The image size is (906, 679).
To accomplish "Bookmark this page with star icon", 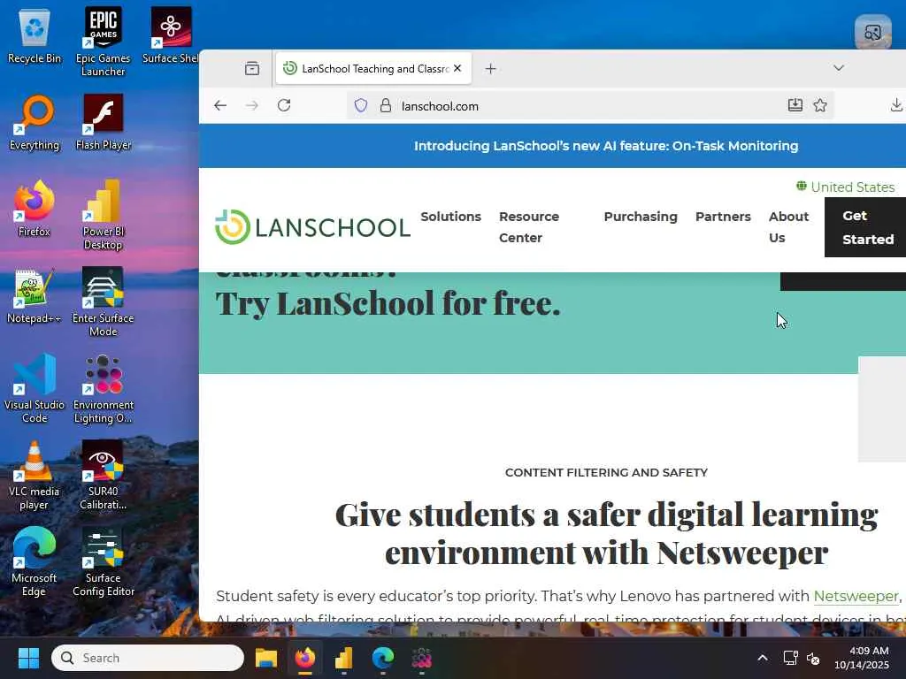I will pyautogui.click(x=820, y=105).
